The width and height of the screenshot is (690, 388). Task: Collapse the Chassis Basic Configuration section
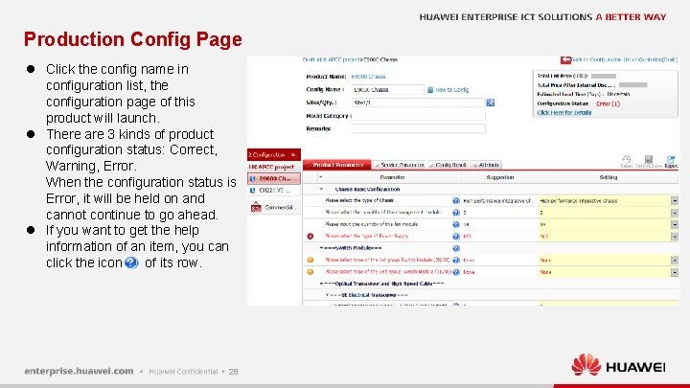click(x=321, y=189)
